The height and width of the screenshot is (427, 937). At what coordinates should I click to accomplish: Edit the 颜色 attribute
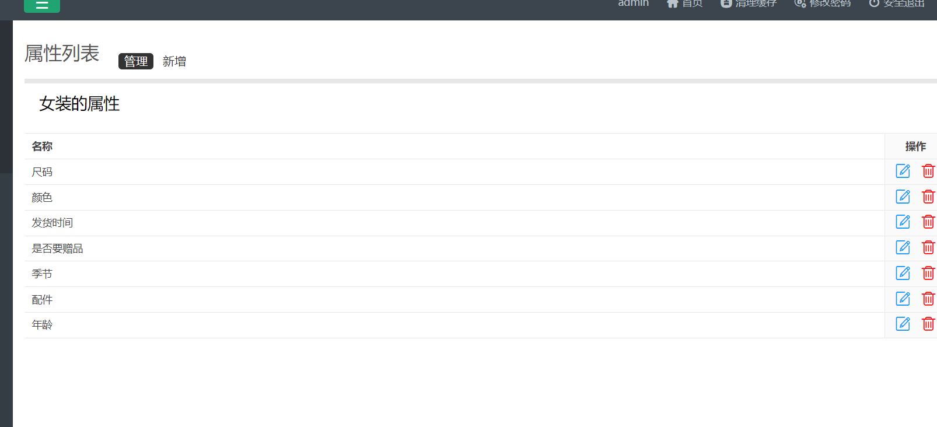point(903,197)
